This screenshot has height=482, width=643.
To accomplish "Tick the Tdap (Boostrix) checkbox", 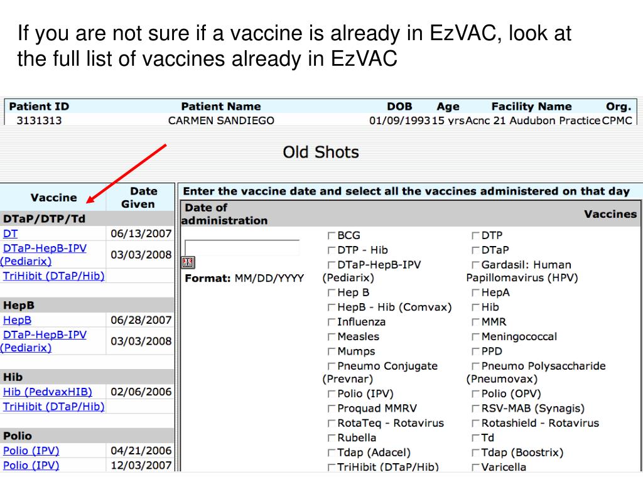I will pyautogui.click(x=475, y=453).
